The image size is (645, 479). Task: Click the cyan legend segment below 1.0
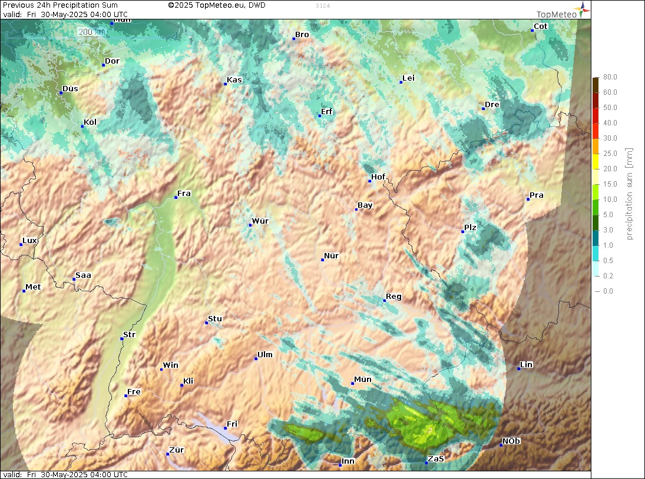coord(596,253)
